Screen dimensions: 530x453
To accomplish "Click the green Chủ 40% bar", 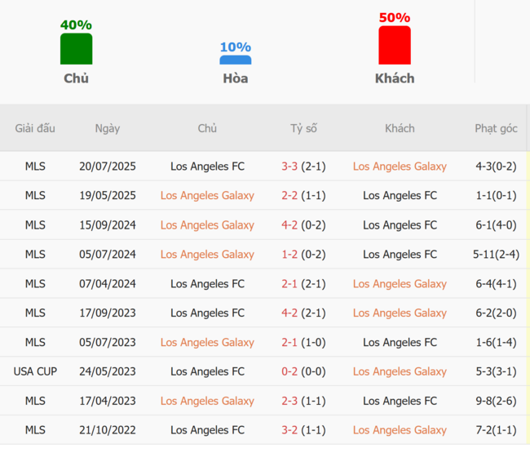I will (76, 49).
